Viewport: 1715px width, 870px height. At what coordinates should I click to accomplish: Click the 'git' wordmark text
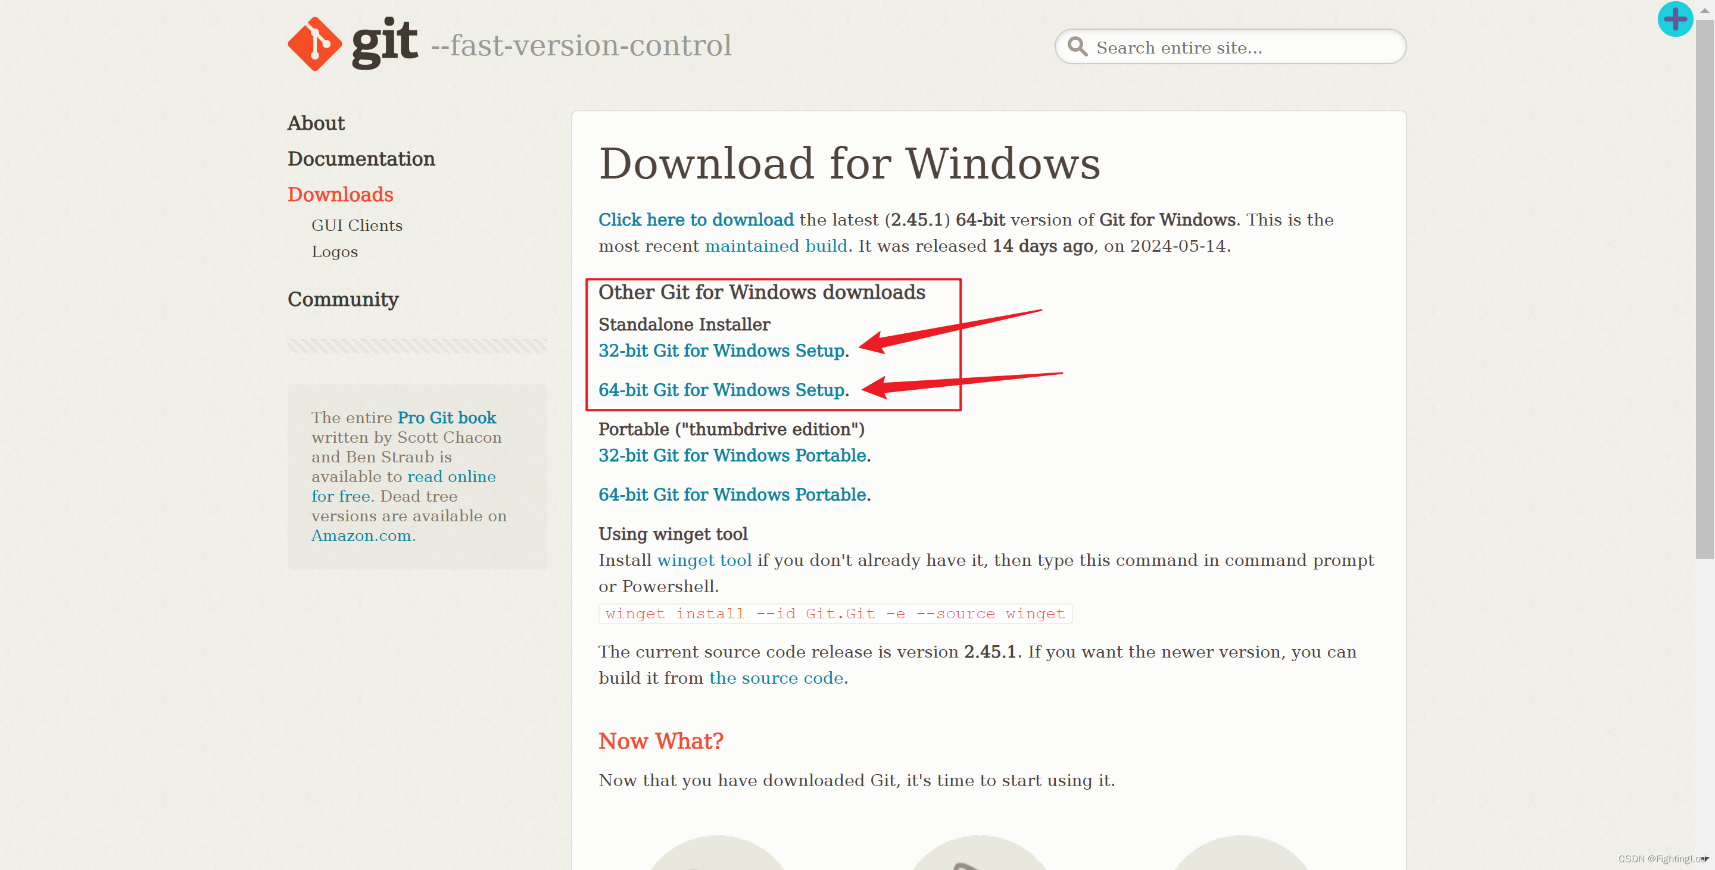(385, 43)
